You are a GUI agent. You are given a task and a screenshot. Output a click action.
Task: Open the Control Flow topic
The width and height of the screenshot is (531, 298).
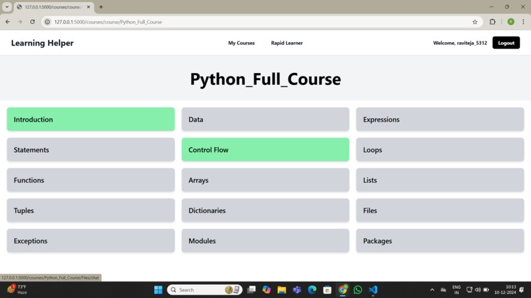tap(265, 149)
